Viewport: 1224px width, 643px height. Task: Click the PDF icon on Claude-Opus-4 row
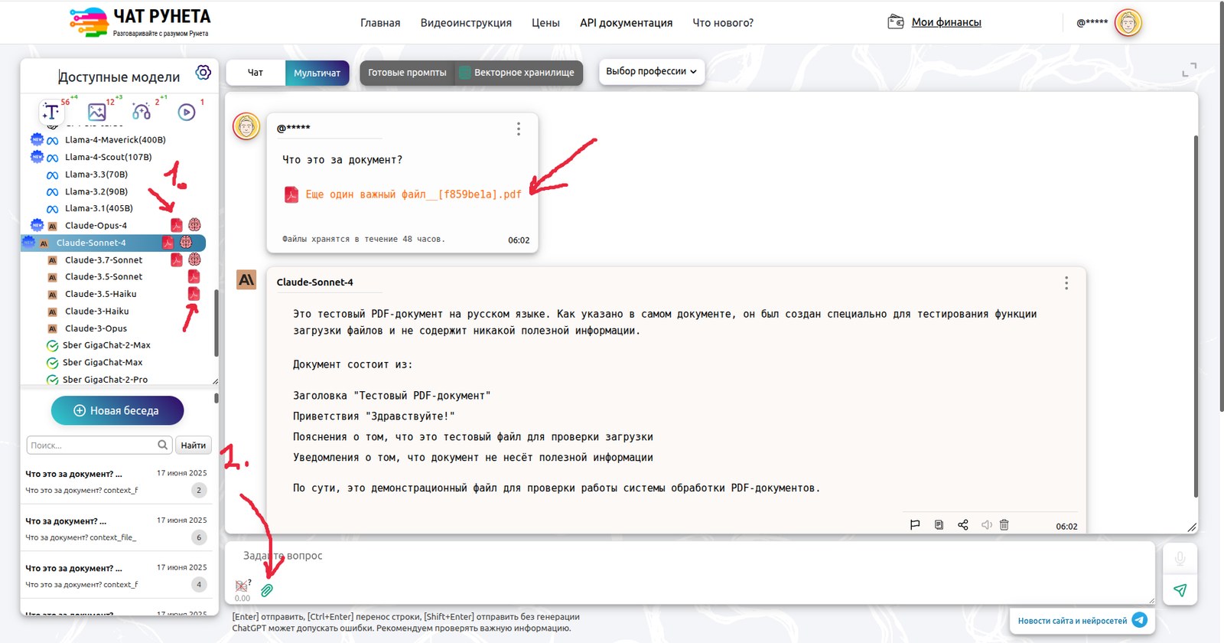pyautogui.click(x=176, y=225)
